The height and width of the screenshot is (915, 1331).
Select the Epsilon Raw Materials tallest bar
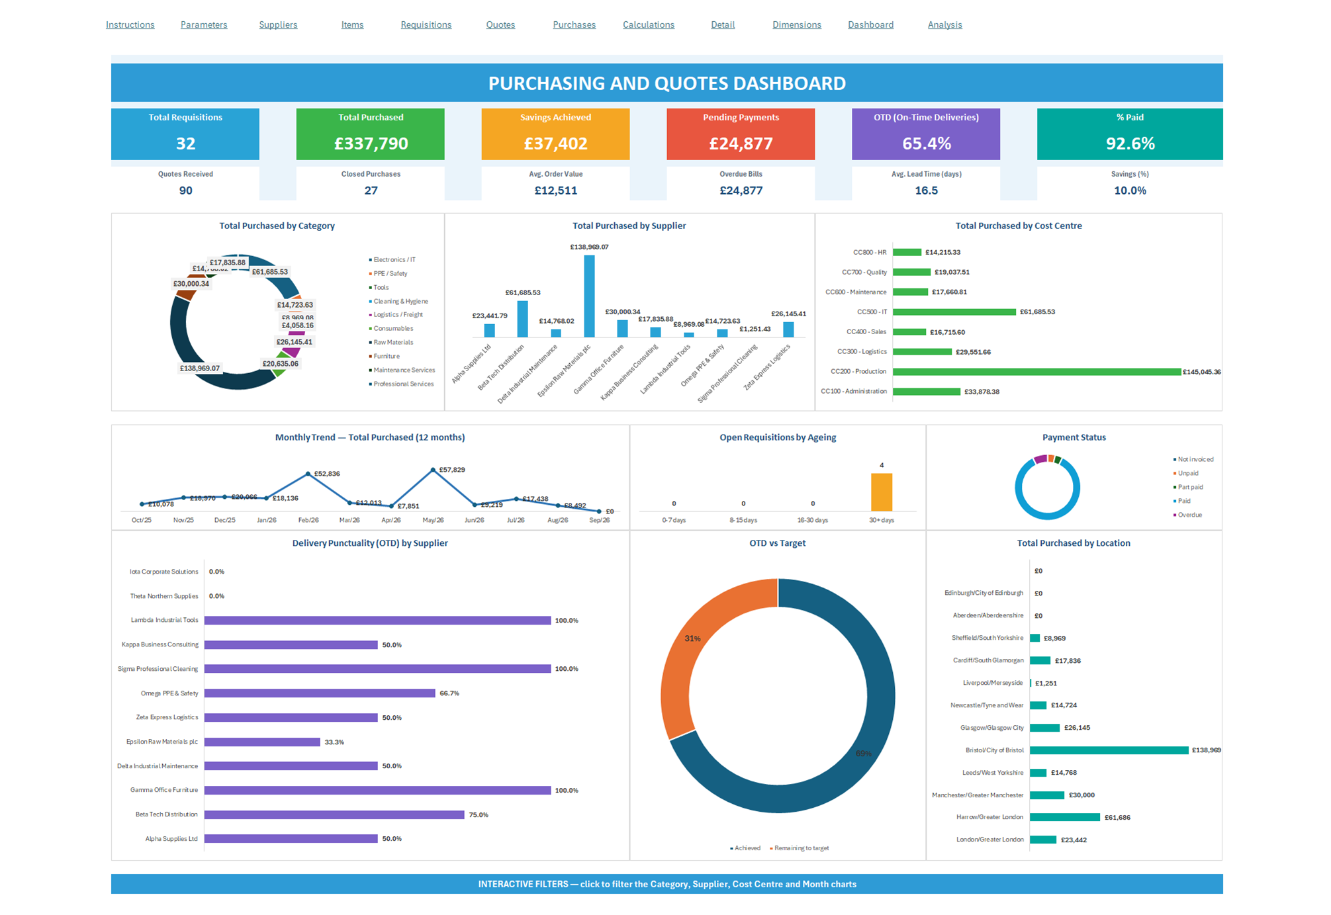tap(589, 296)
